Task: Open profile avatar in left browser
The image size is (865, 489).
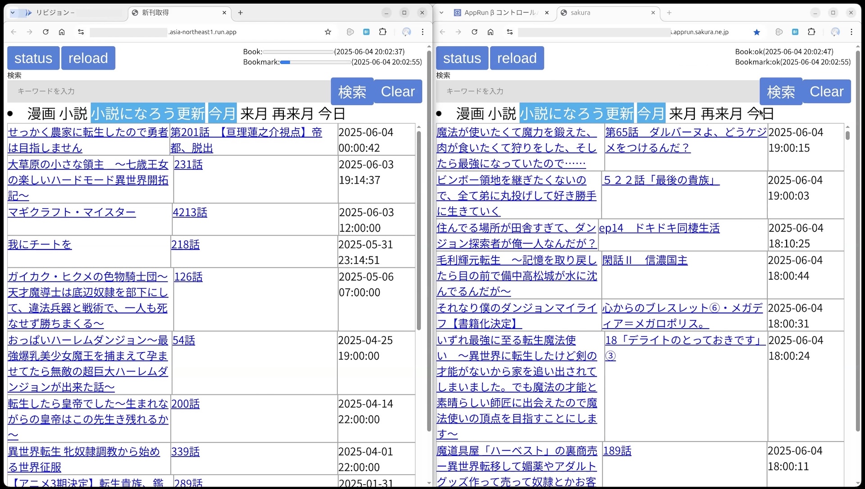Action: [406, 32]
